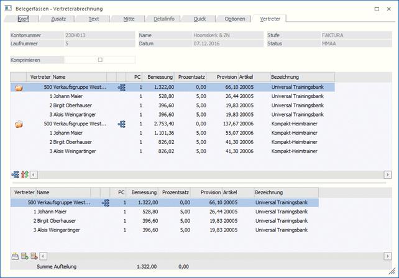Click the red-green persons icon below upper table
399x278 pixels.
tap(24, 175)
